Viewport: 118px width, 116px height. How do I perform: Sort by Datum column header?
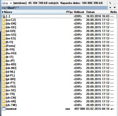pyautogui.click(x=97, y=12)
